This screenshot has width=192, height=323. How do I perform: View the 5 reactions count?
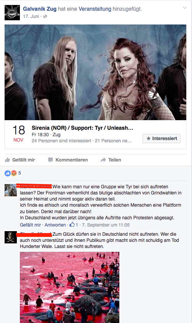[20, 173]
